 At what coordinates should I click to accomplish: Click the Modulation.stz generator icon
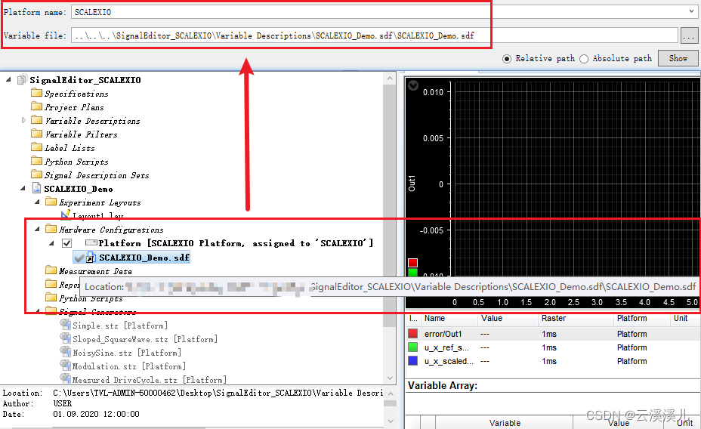pos(65,365)
